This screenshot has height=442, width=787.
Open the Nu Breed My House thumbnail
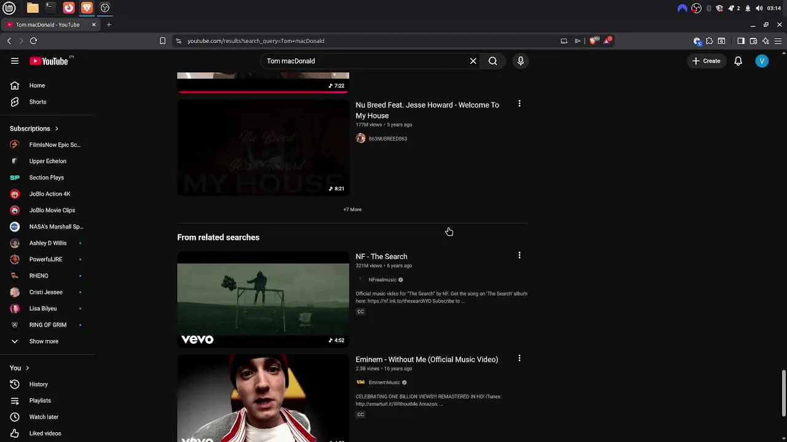(x=263, y=148)
